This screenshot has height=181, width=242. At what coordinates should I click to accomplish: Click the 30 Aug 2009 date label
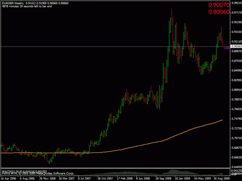[x=221, y=179]
